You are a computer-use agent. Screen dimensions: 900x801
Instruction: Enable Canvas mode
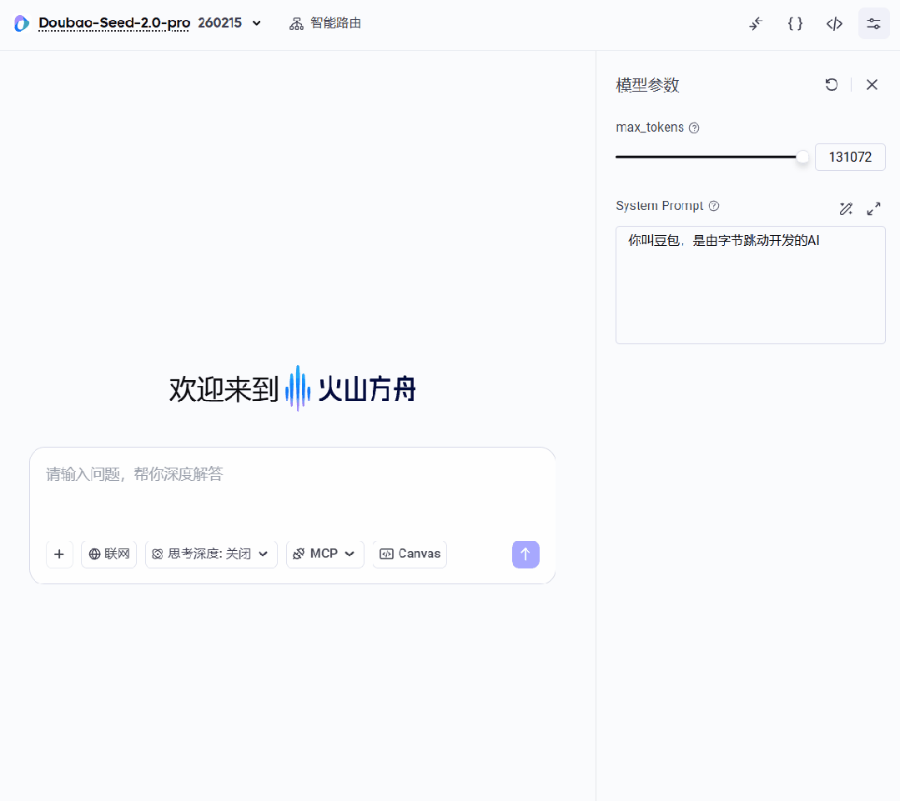tap(409, 553)
